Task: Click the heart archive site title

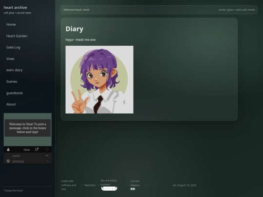Action: (x=15, y=7)
